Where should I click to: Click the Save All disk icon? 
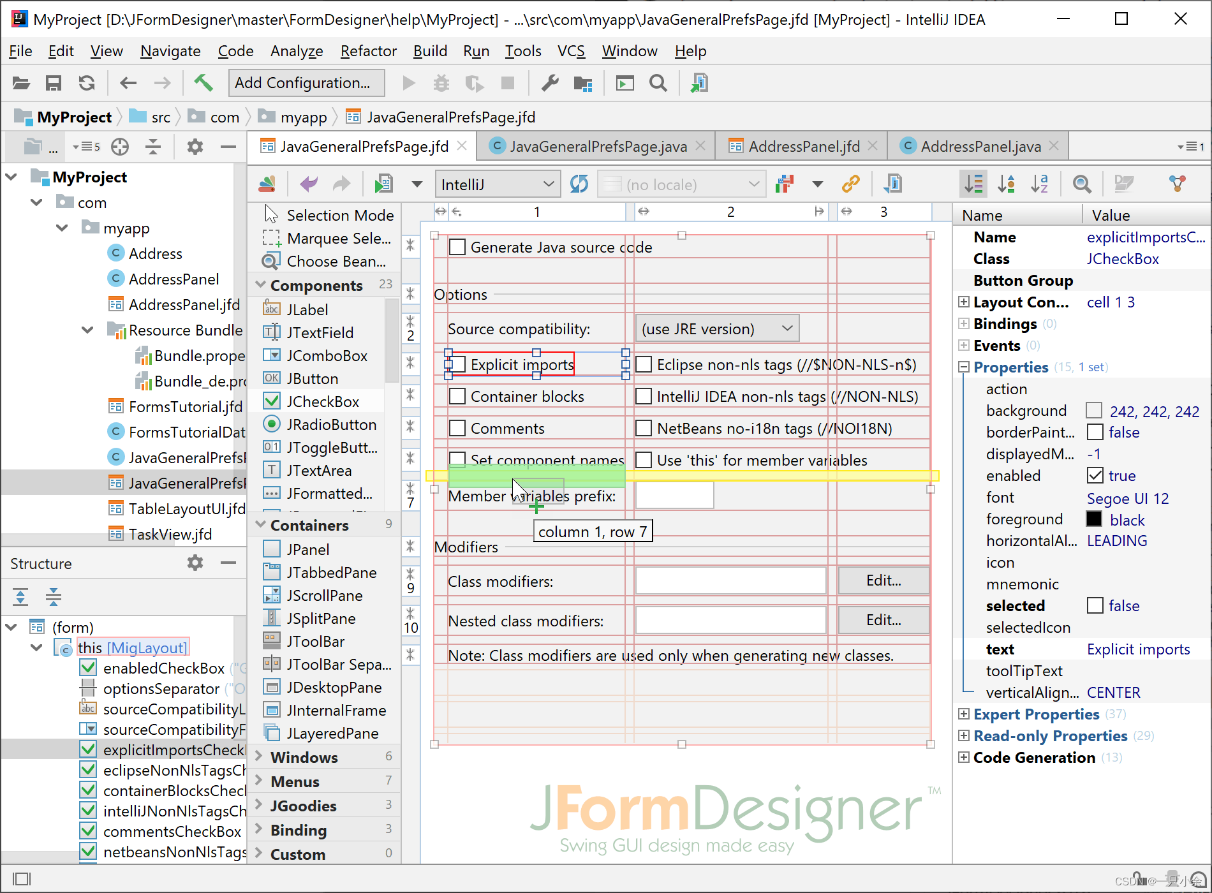[x=54, y=83]
